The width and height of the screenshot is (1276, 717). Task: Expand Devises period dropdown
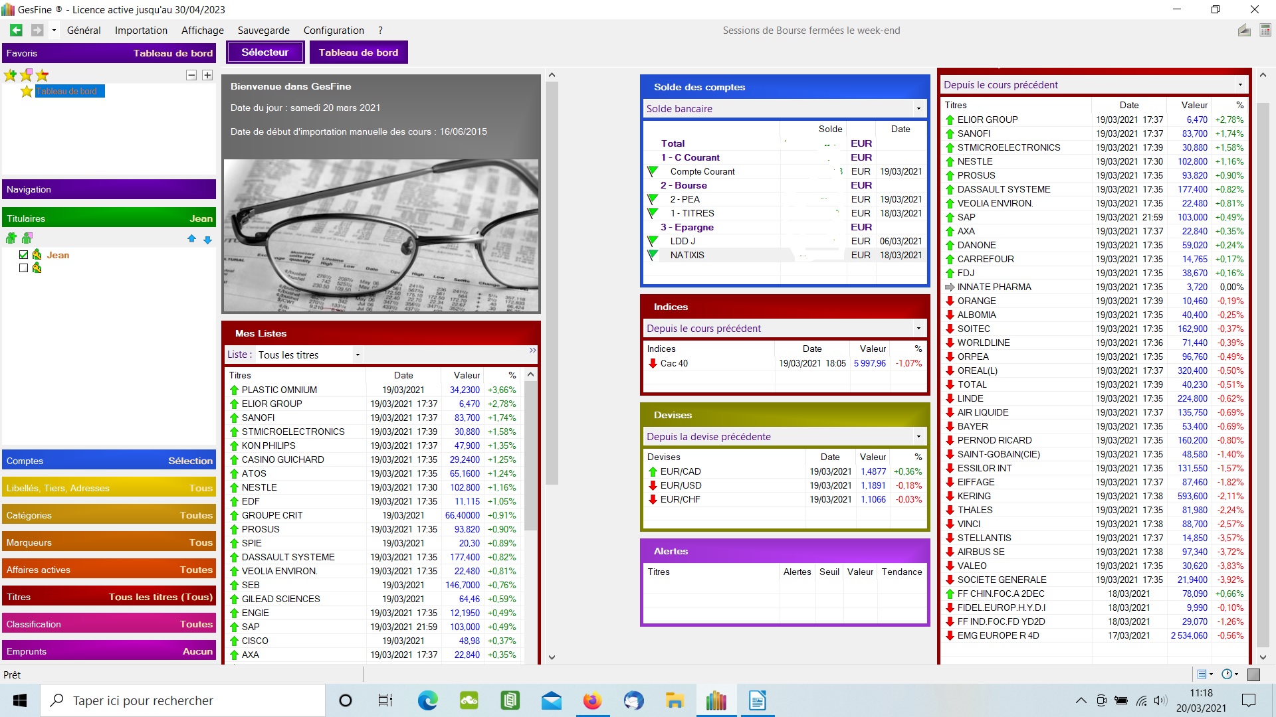[x=918, y=437]
